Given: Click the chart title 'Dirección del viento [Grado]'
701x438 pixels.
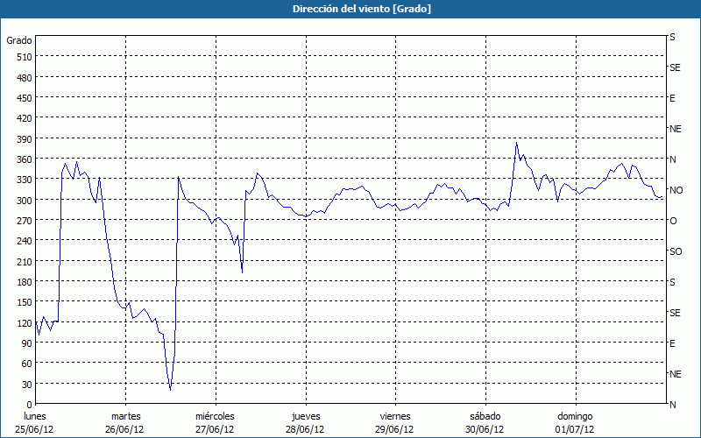Looking at the screenshot, I should (350, 9).
